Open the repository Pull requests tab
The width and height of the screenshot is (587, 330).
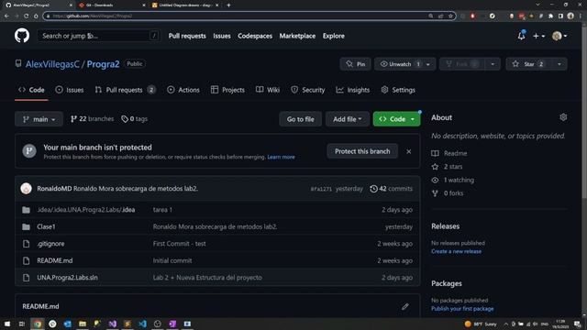point(125,90)
